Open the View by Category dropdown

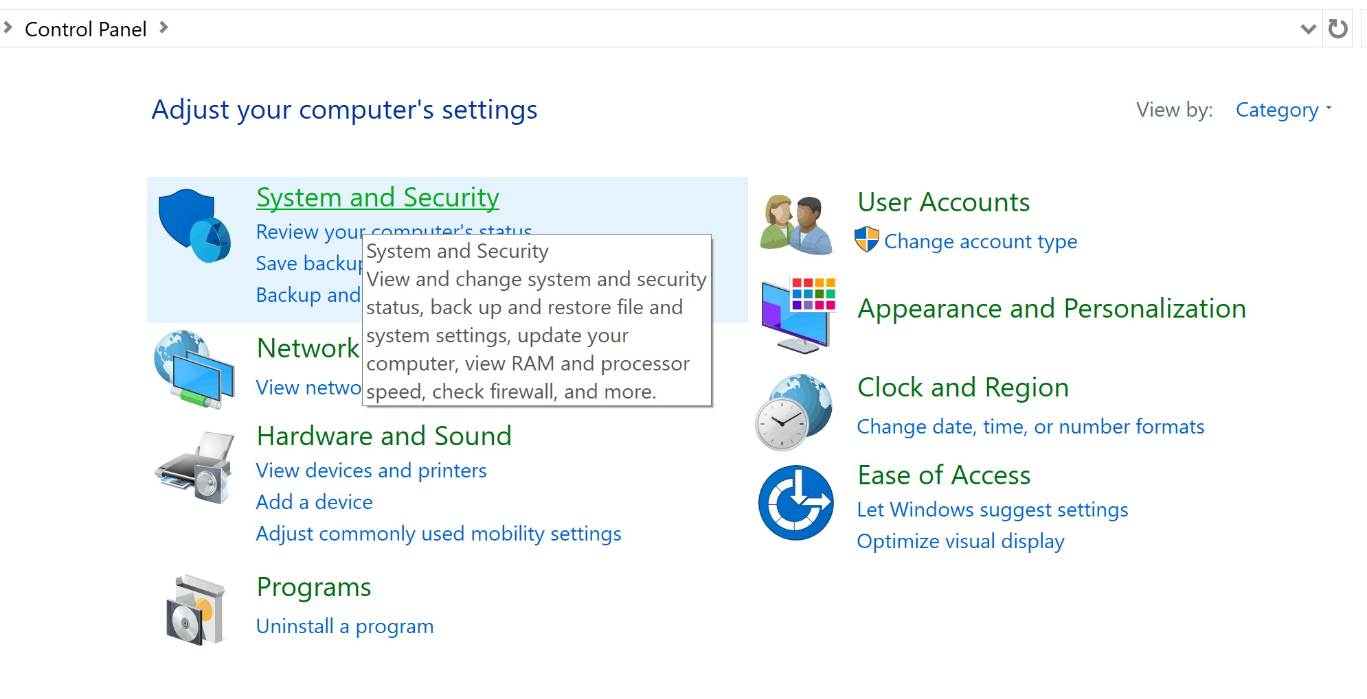(x=1283, y=110)
